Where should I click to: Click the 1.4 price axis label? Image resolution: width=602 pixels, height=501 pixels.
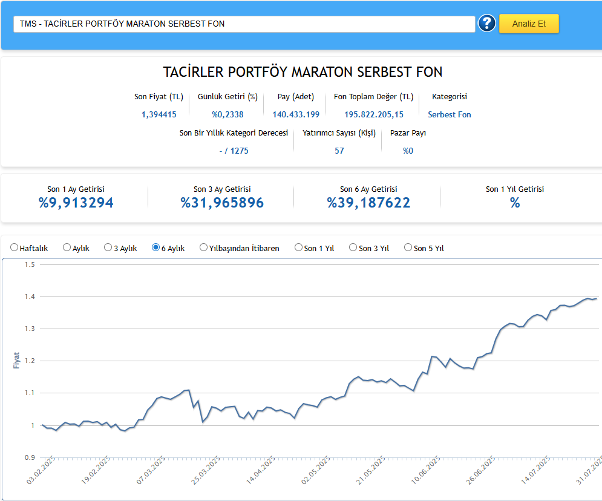(x=30, y=296)
